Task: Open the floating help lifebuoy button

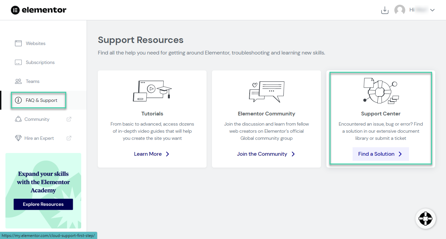Action: [x=425, y=219]
